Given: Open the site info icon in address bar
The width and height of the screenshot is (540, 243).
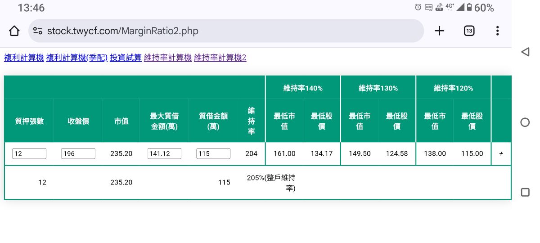Looking at the screenshot, I should (38, 31).
